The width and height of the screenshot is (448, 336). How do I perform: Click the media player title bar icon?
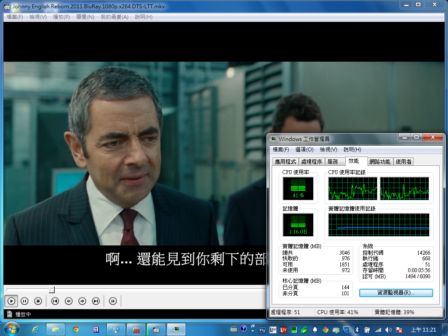[7, 6]
